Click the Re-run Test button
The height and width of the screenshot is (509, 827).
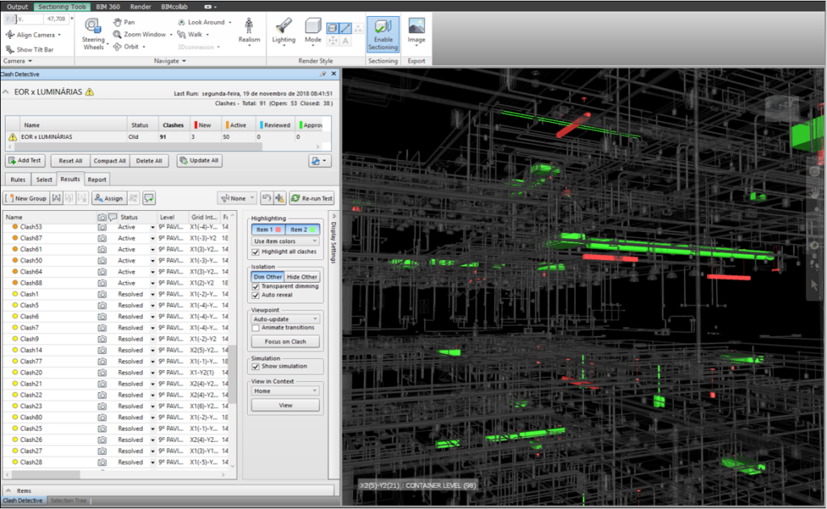click(311, 198)
